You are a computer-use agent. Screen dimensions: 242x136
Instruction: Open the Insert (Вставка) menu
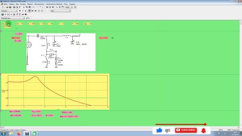[23, 4]
